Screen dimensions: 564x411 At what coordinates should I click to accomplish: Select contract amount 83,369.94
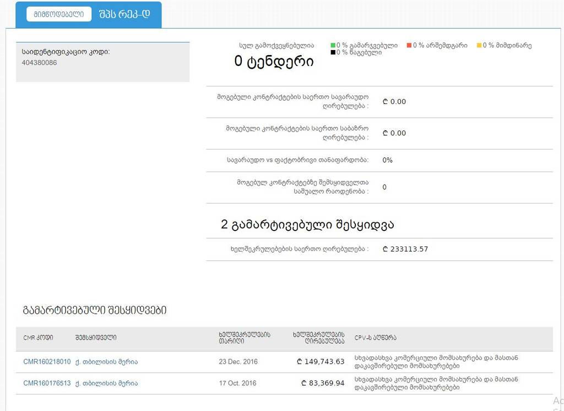(x=323, y=383)
